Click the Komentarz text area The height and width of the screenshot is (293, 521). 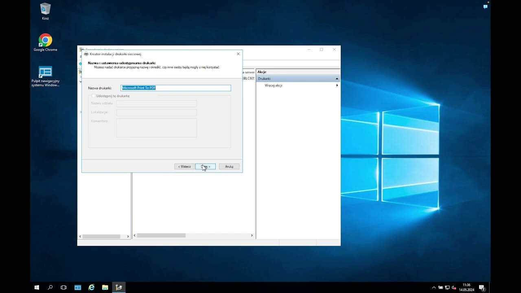(x=157, y=128)
